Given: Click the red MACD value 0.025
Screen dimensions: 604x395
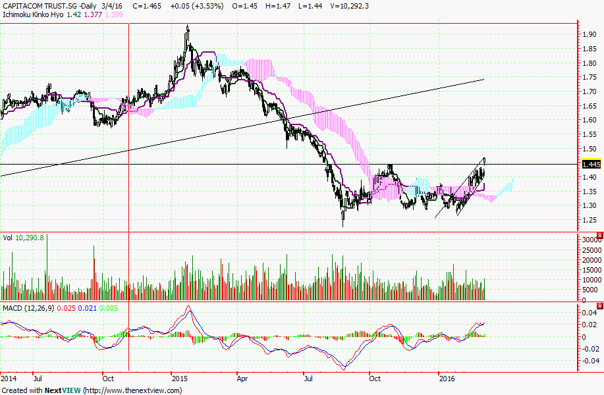Looking at the screenshot, I should tap(67, 308).
